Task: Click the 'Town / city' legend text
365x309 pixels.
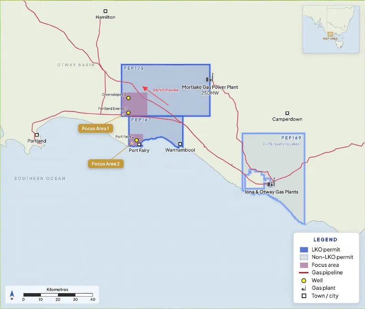Action: coord(325,296)
